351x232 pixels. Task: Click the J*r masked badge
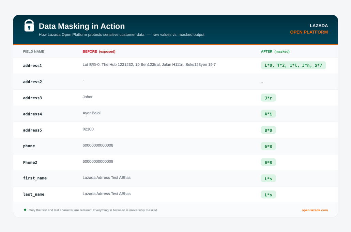pyautogui.click(x=269, y=98)
